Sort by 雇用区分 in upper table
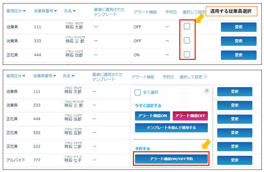The image size is (264, 172). tap(16, 11)
